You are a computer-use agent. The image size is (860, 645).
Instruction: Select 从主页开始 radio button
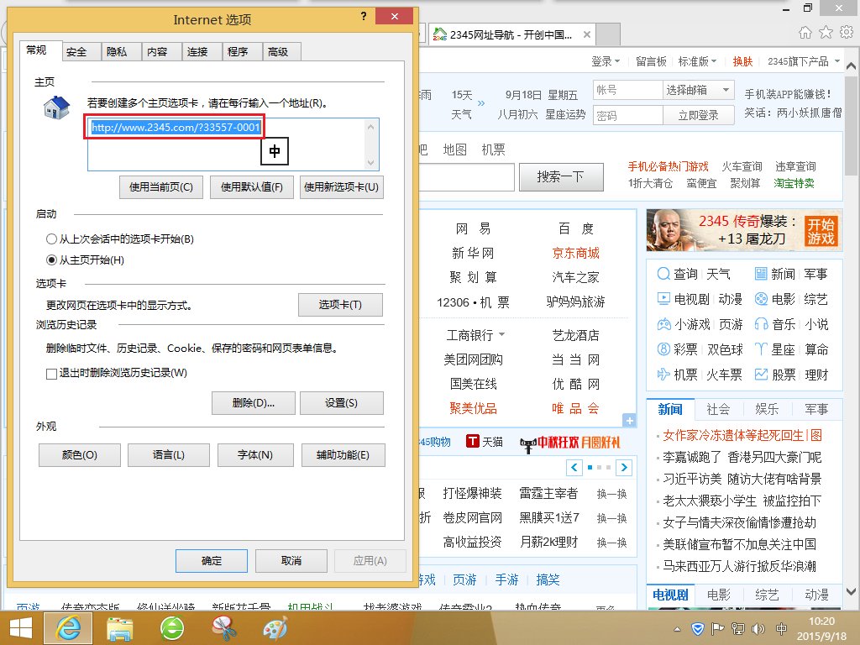coord(52,260)
